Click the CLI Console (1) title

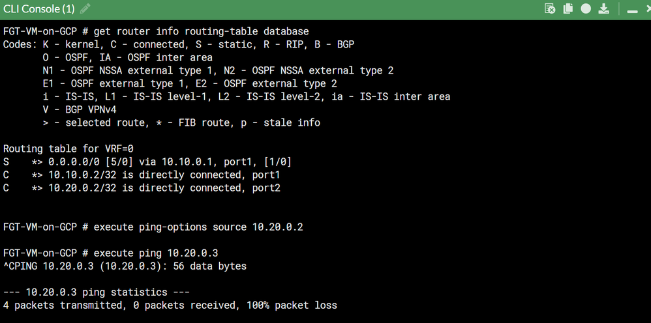pyautogui.click(x=39, y=9)
